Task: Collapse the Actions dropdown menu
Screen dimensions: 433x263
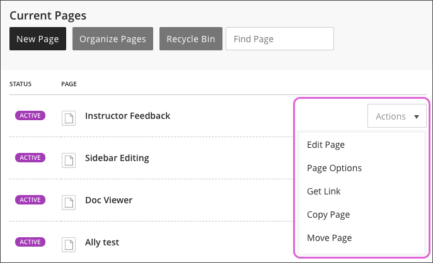Action: (397, 116)
